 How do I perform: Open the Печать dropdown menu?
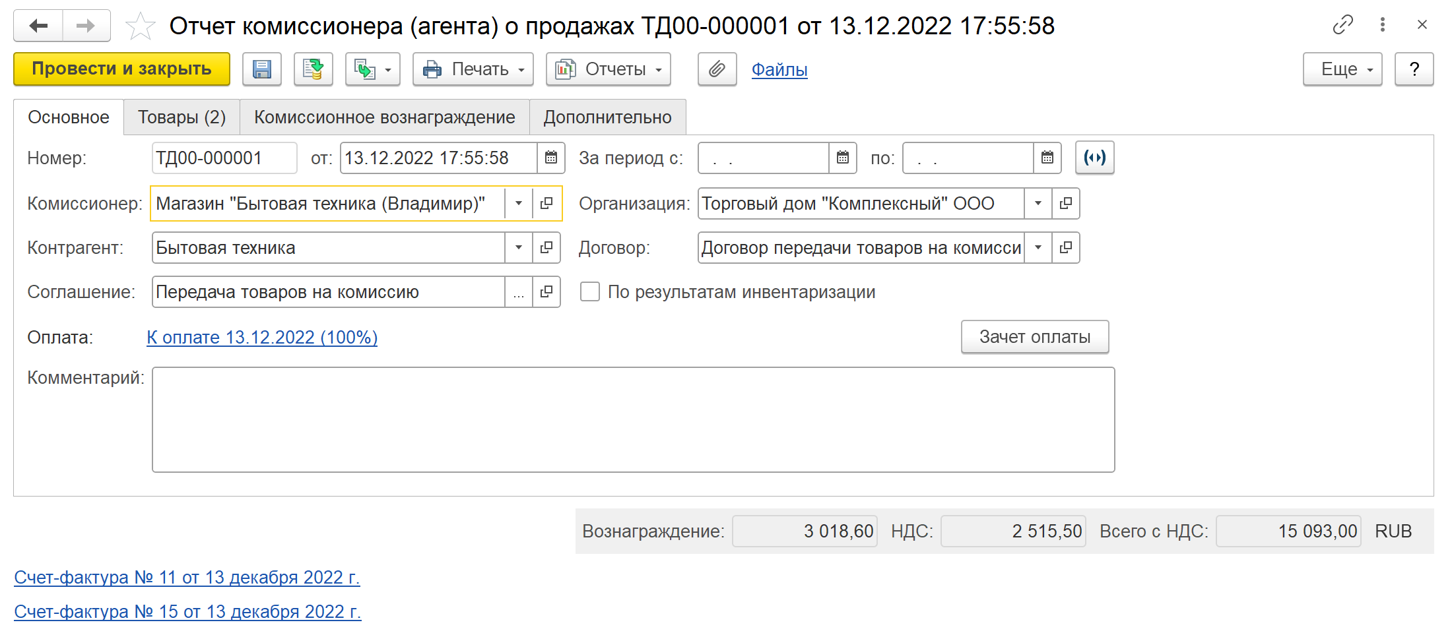[x=473, y=69]
